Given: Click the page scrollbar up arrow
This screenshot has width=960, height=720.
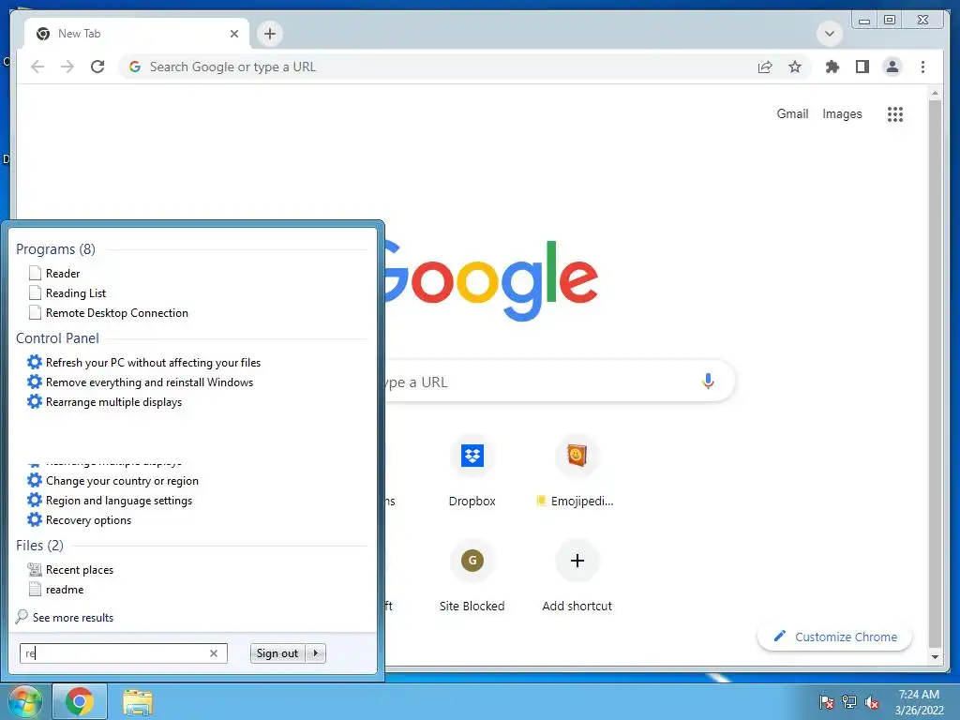Looking at the screenshot, I should 935,93.
